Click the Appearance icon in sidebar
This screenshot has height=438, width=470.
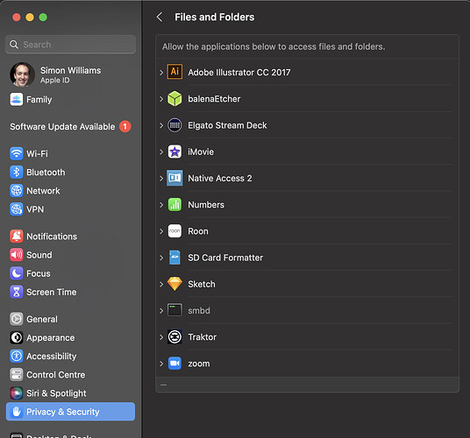(x=17, y=338)
